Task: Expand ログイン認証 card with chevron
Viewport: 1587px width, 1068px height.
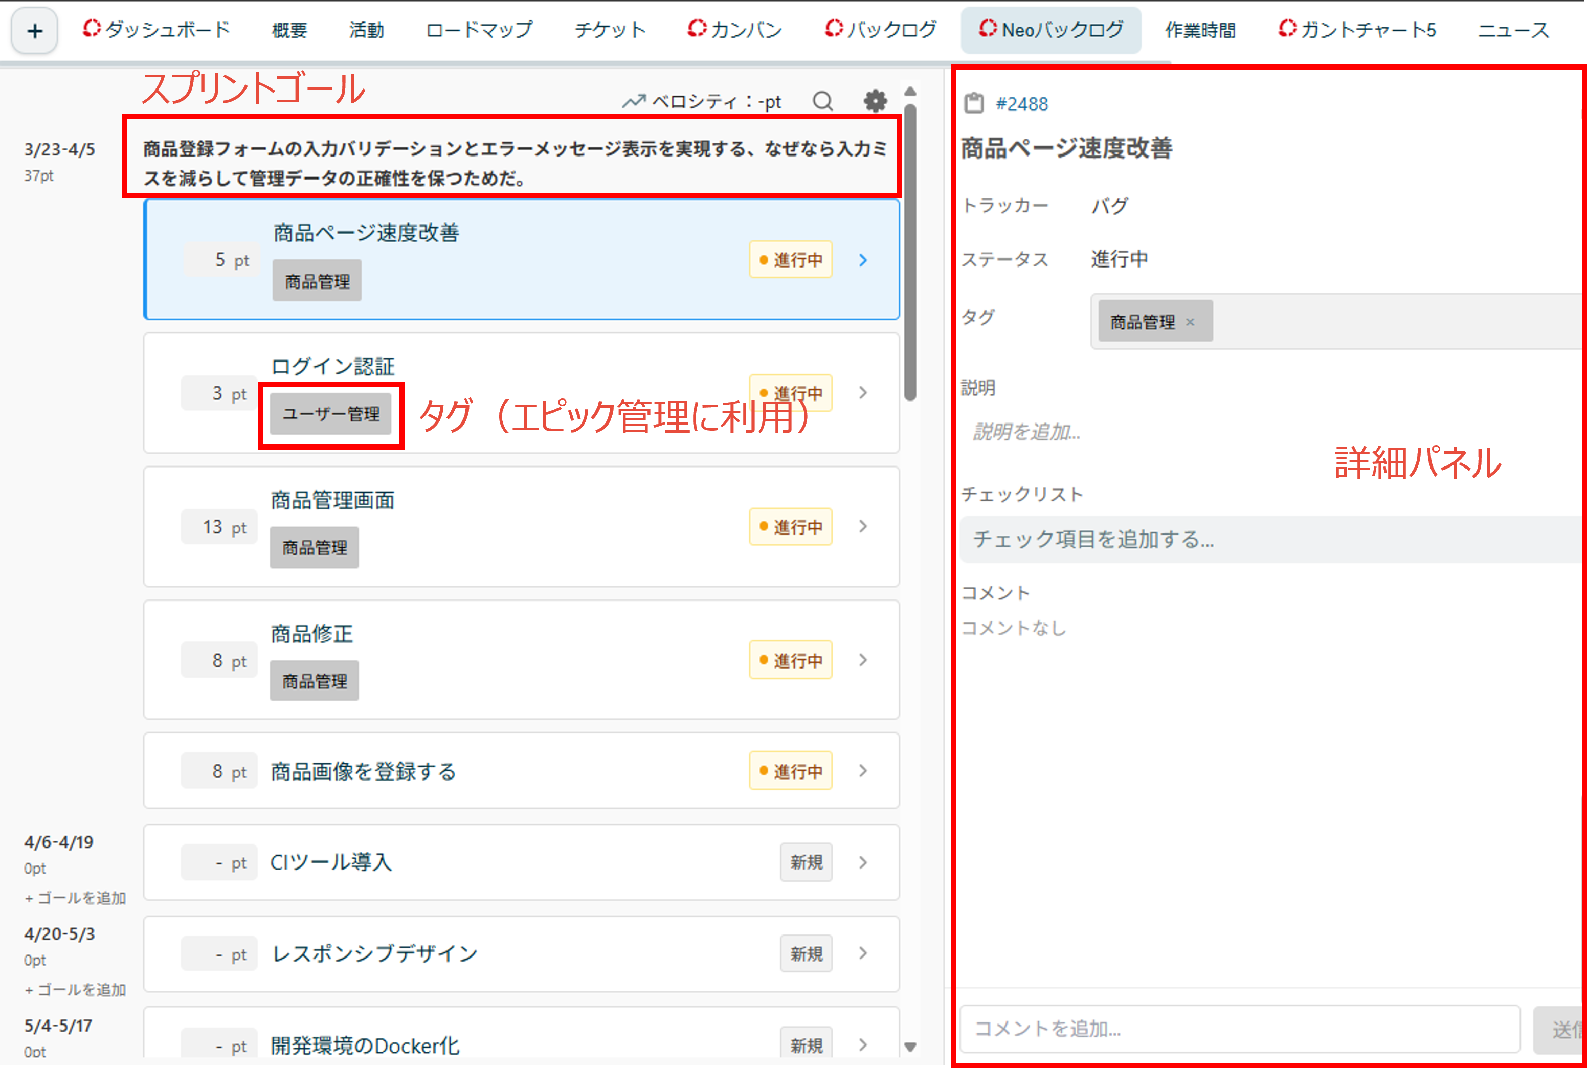Action: pos(863,393)
